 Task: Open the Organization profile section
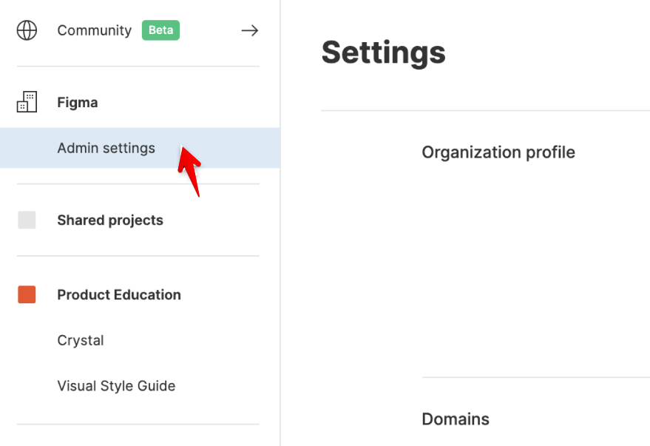pyautogui.click(x=498, y=152)
